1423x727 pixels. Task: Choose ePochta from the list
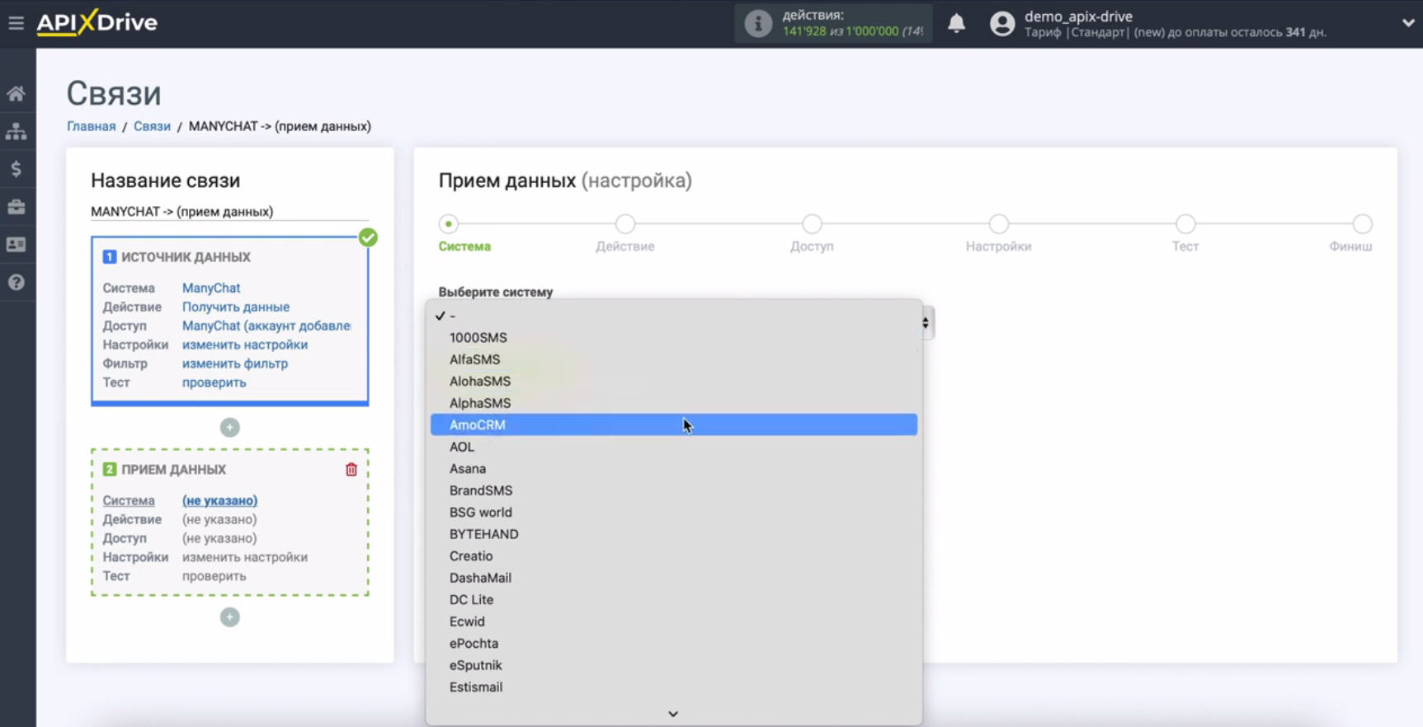tap(674, 643)
